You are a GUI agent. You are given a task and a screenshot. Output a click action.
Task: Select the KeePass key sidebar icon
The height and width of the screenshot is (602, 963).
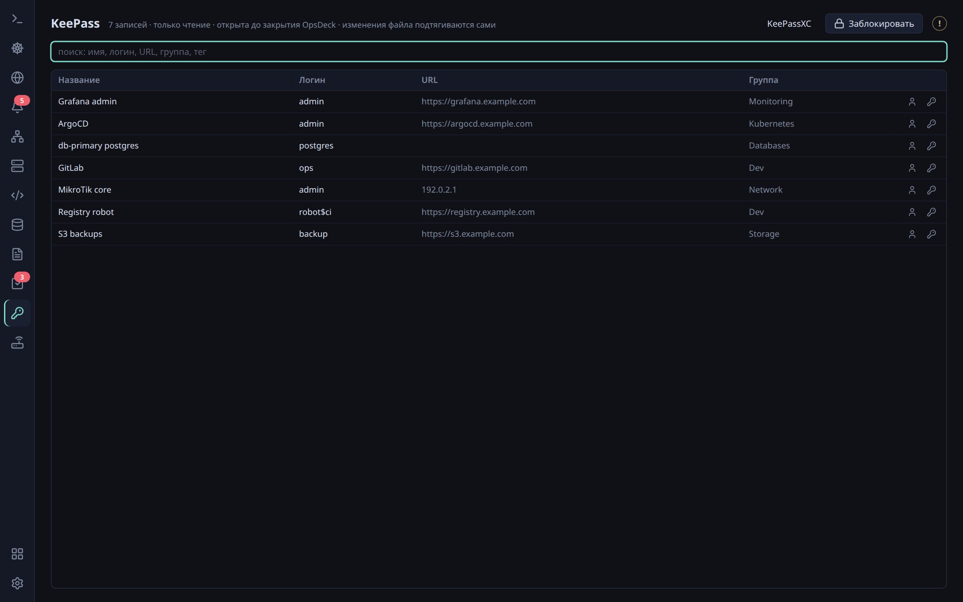coord(17,313)
